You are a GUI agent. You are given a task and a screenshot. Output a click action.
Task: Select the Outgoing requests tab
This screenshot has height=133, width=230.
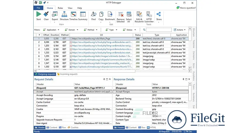(45, 74)
